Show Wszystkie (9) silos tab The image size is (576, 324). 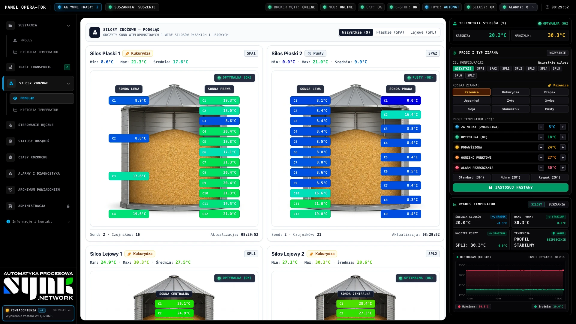tap(356, 32)
